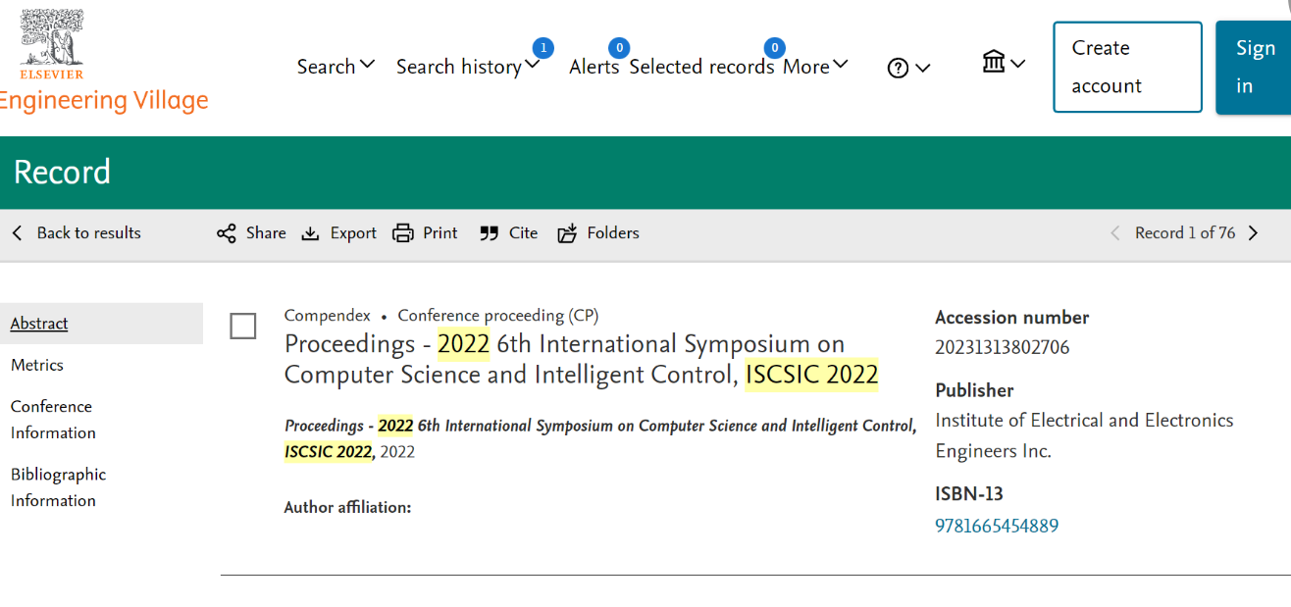Click the Accession number heading

point(1012,317)
